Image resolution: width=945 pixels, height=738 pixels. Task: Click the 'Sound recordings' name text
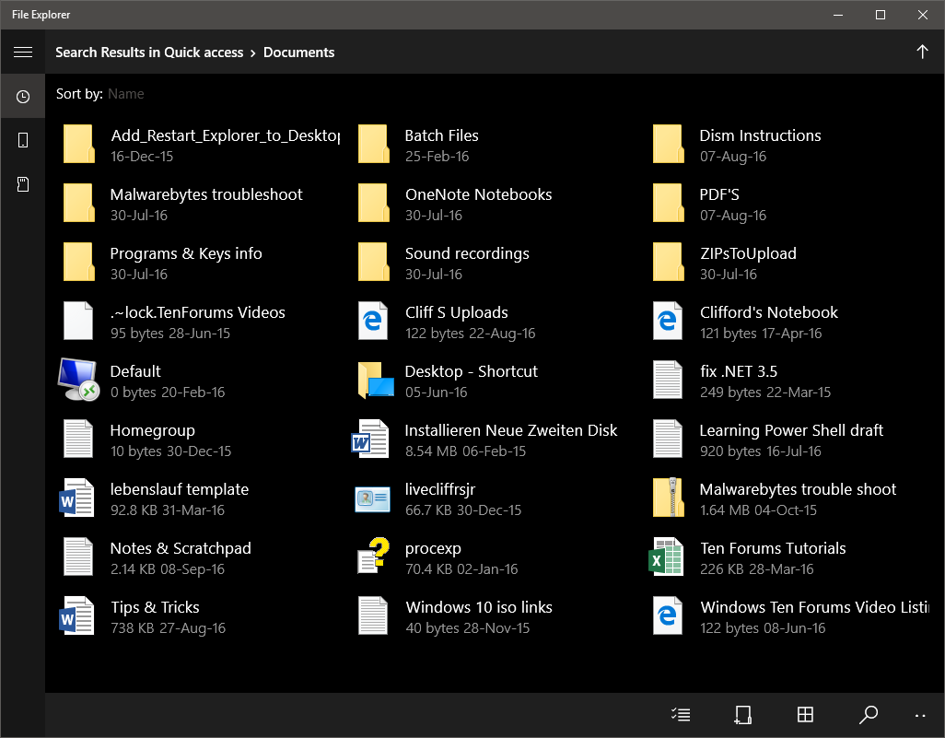coord(467,254)
